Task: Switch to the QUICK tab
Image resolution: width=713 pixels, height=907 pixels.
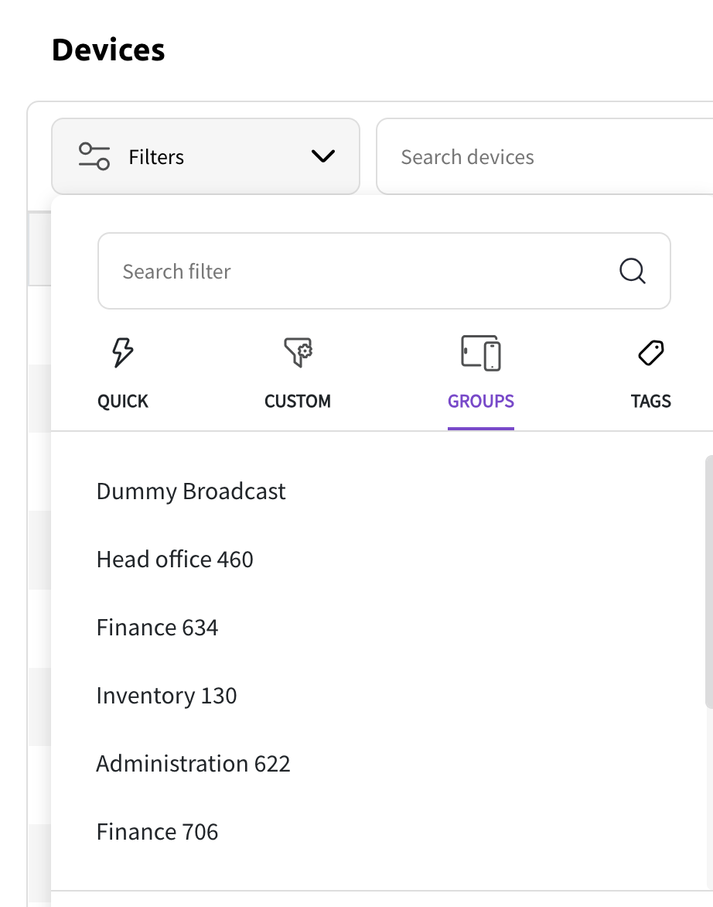Action: point(123,401)
